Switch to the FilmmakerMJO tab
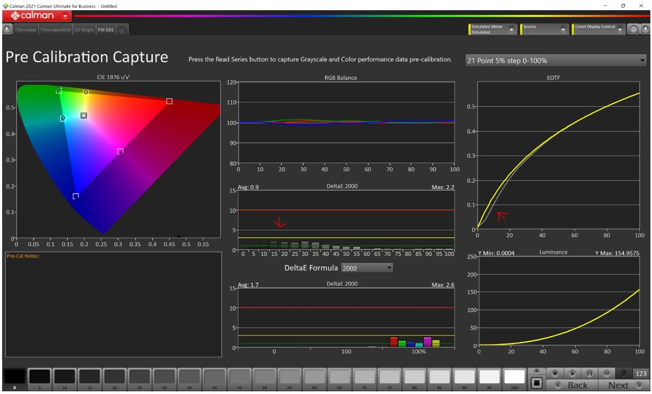 tap(55, 30)
